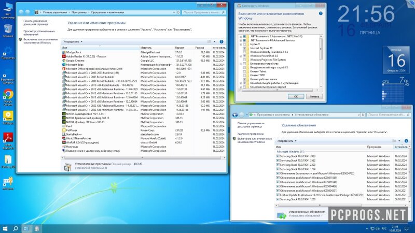Click refresh button in Installed Updates address bar
Image resolution: width=415 pixels, height=233 pixels.
363,114
